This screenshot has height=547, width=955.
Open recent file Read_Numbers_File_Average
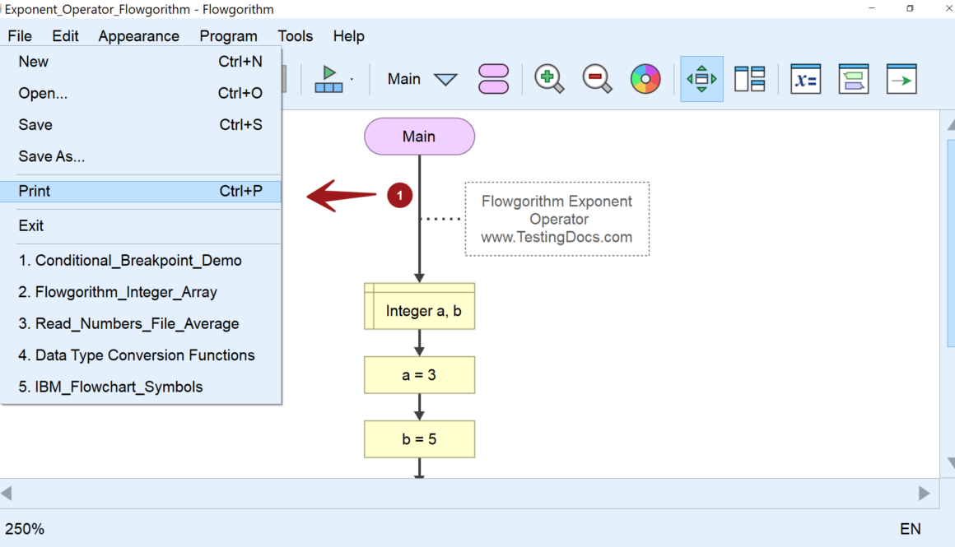point(141,324)
